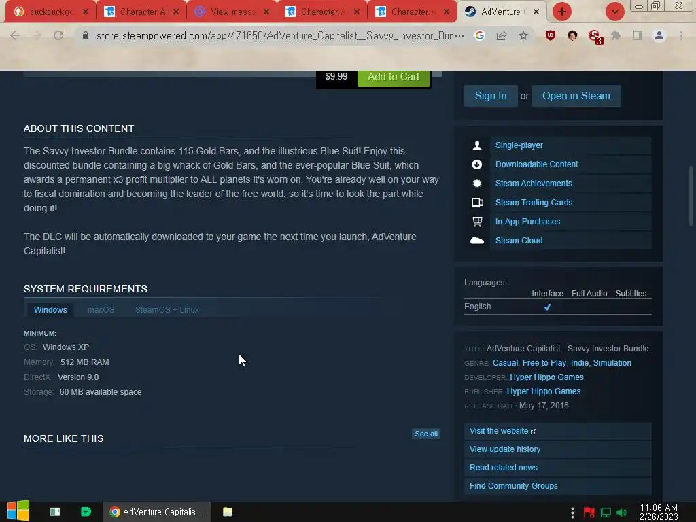The image size is (696, 522).
Task: Open the Chrome three-dot menu
Action: (681, 35)
